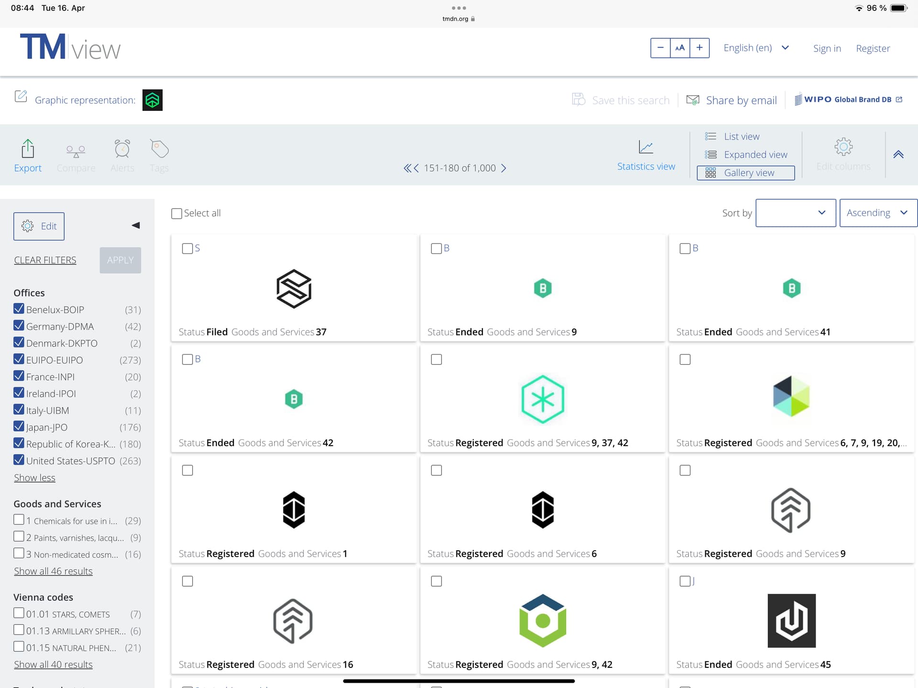Check Vienna code 01.01 Stars, Comets
The height and width of the screenshot is (688, 918).
pos(19,613)
